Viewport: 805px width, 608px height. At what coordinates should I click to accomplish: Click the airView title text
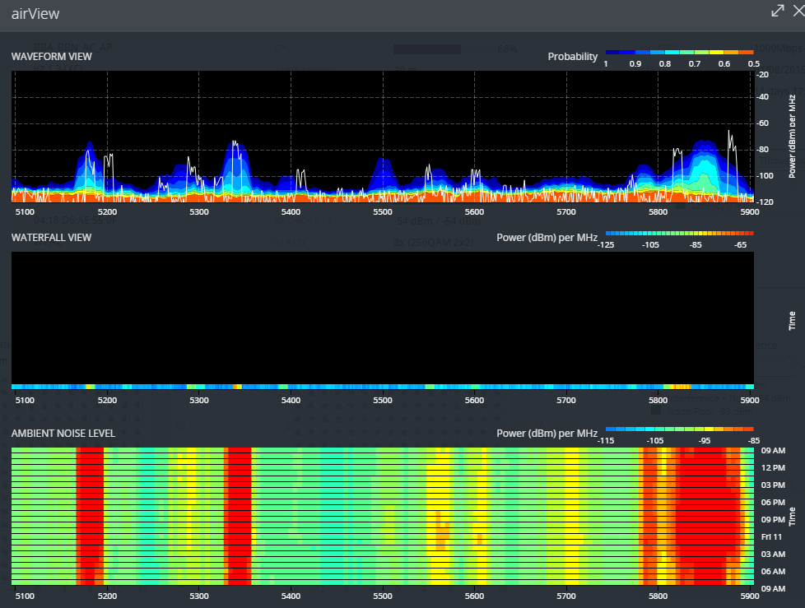pos(35,14)
